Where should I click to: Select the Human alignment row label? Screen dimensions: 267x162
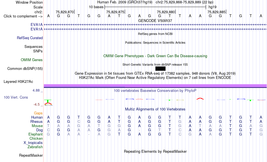pos(37,117)
